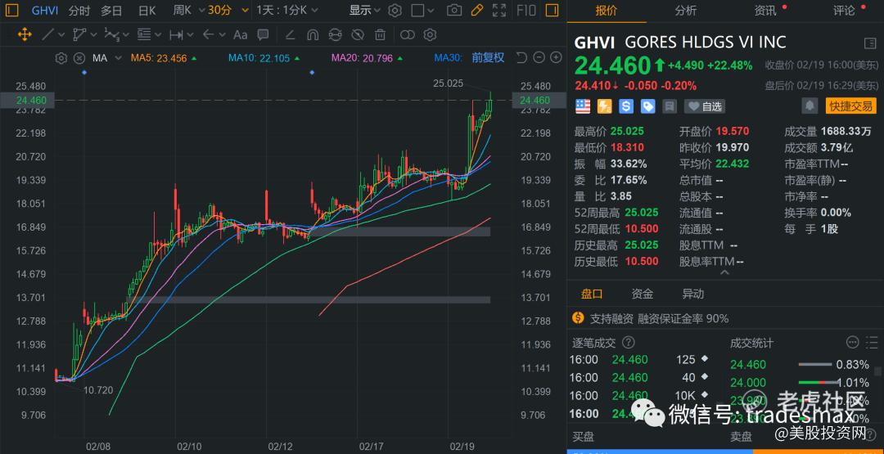
Task: Select the eraser drawing tool
Action: (290, 35)
